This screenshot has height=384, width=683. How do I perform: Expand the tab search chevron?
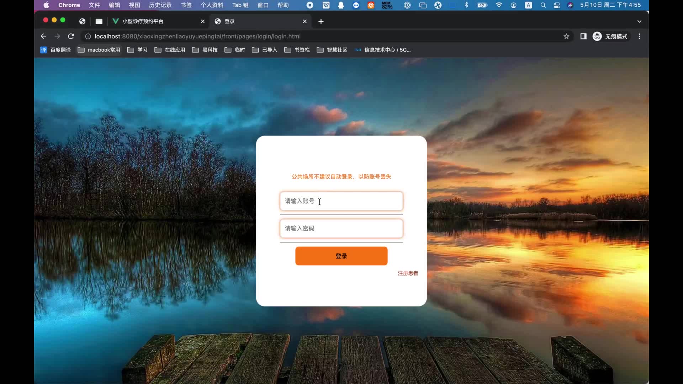coord(639,21)
